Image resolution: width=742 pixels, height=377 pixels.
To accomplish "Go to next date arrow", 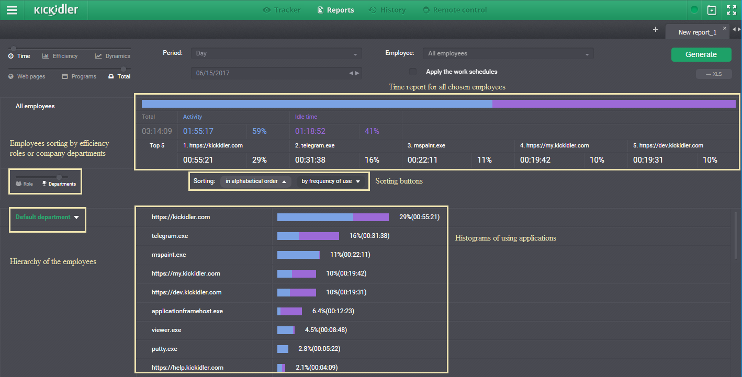I will click(x=357, y=73).
